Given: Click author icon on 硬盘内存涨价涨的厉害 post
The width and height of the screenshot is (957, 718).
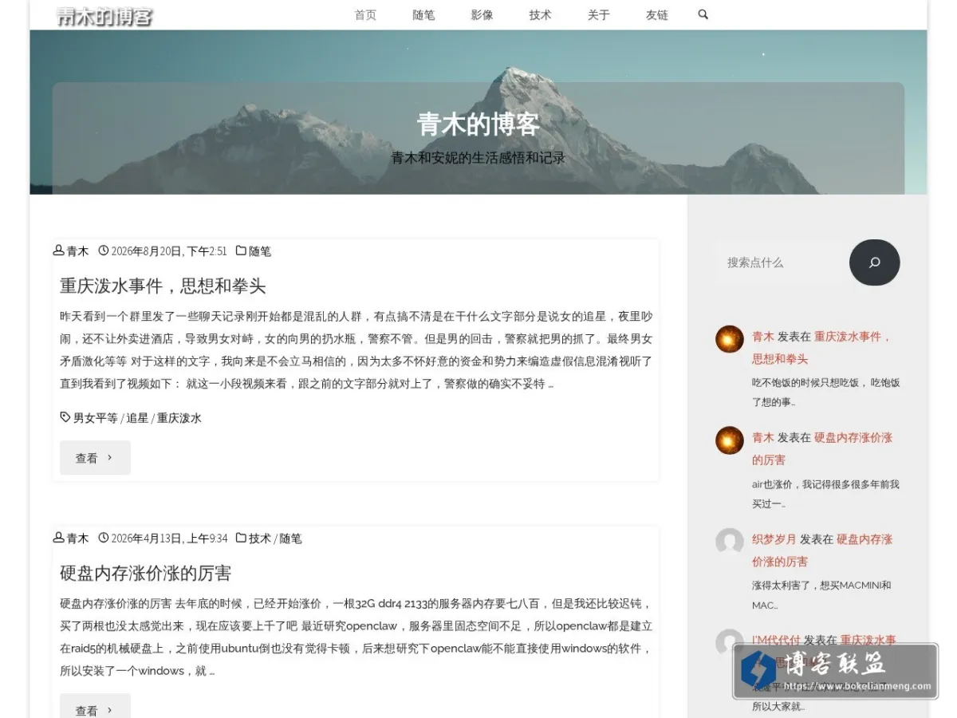Looking at the screenshot, I should (58, 538).
